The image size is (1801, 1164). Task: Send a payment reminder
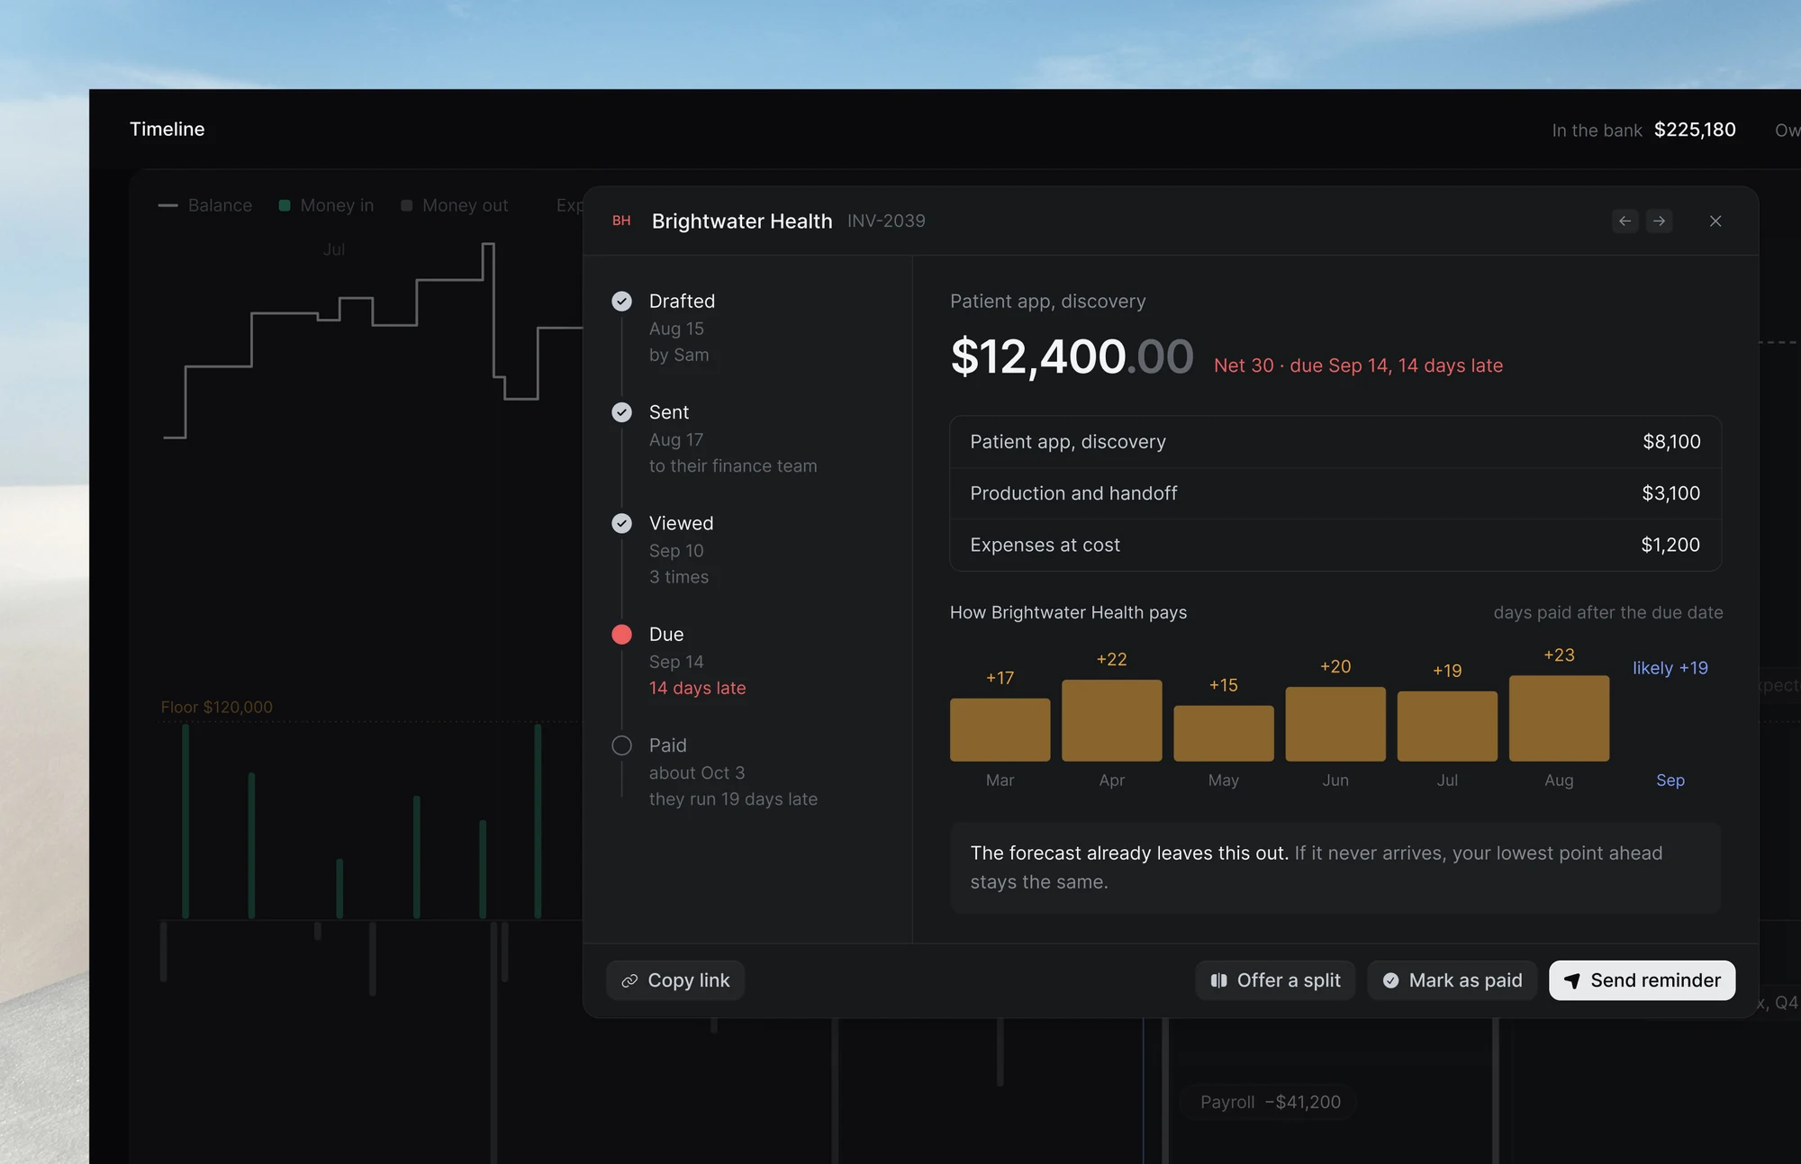click(1642, 980)
